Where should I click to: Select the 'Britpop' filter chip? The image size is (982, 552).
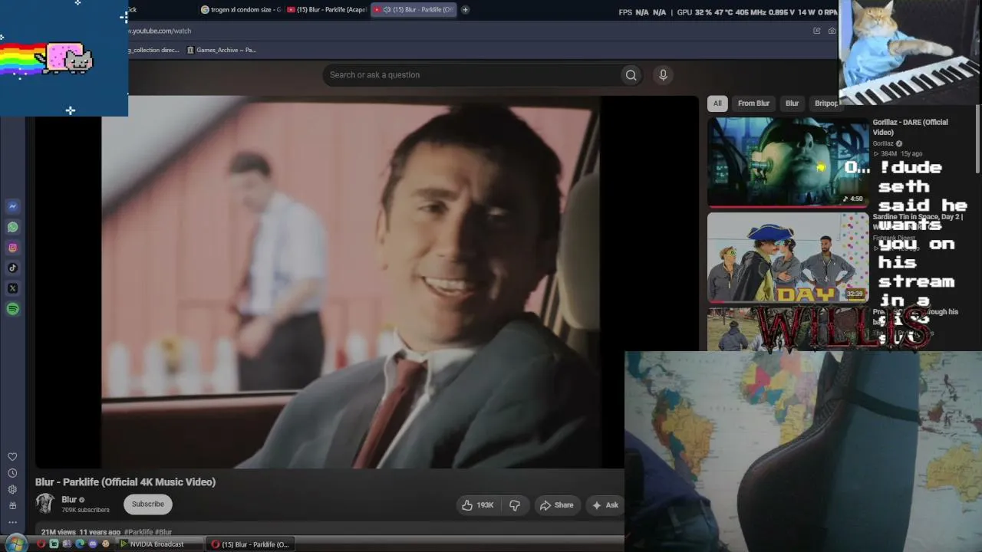coord(825,103)
